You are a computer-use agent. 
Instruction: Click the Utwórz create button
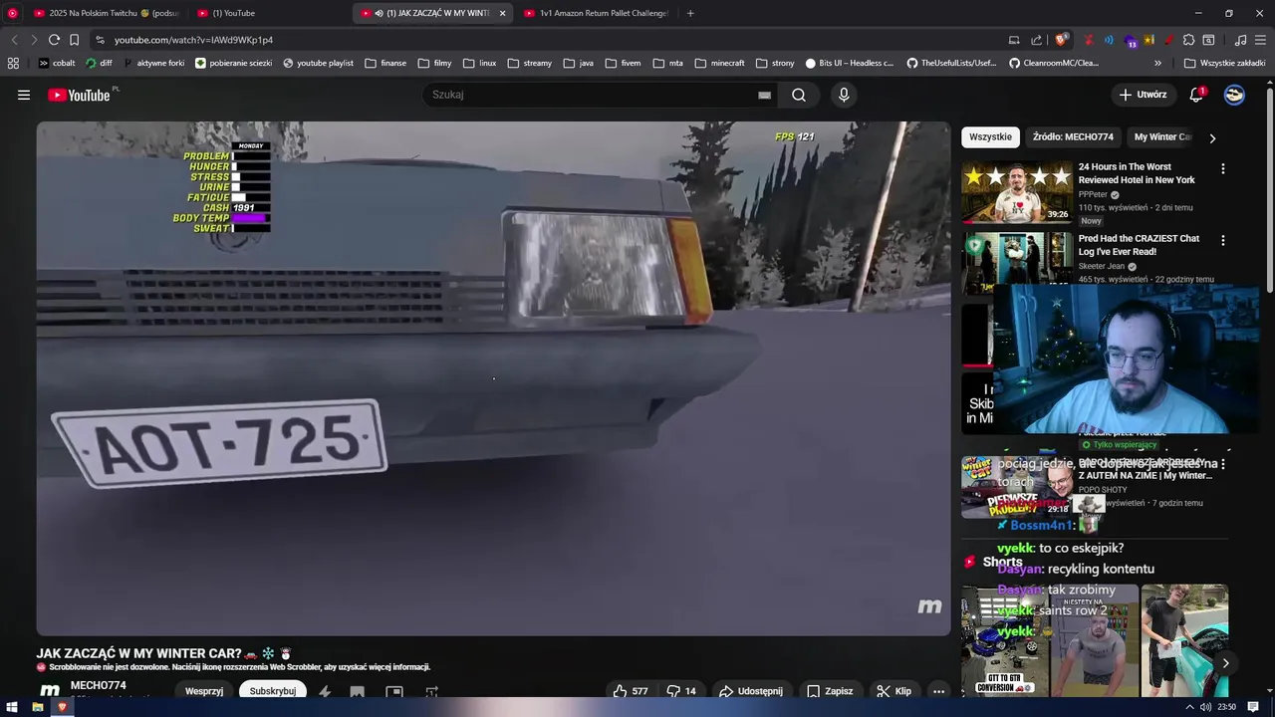point(1143,95)
